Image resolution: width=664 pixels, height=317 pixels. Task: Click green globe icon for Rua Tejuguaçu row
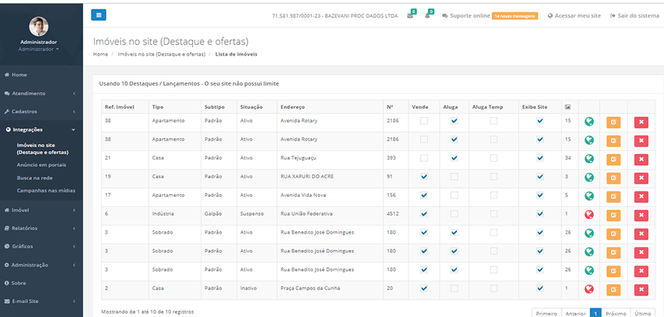tap(589, 159)
